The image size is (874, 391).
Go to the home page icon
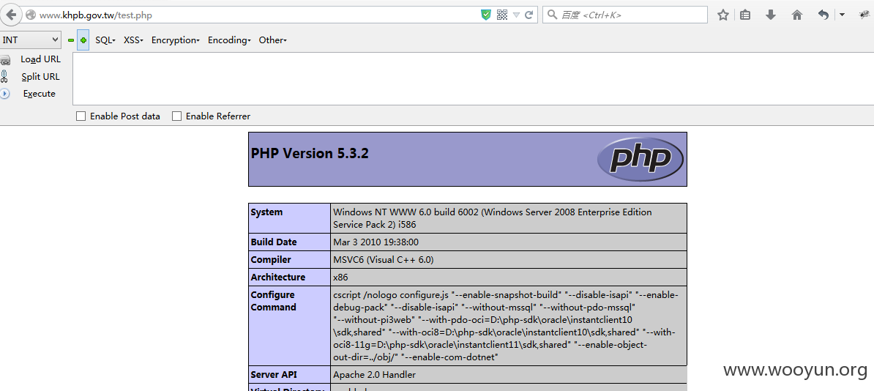pyautogui.click(x=797, y=15)
